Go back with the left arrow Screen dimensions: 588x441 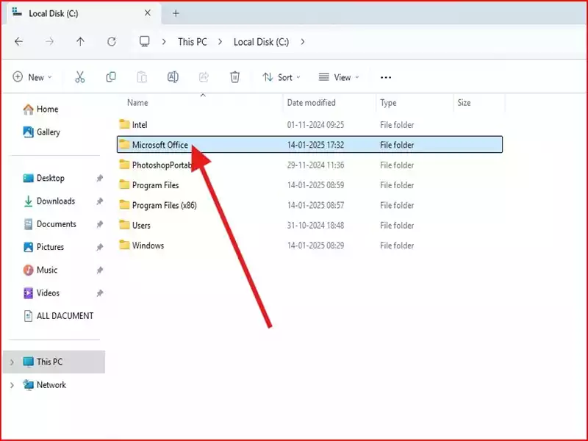point(19,42)
